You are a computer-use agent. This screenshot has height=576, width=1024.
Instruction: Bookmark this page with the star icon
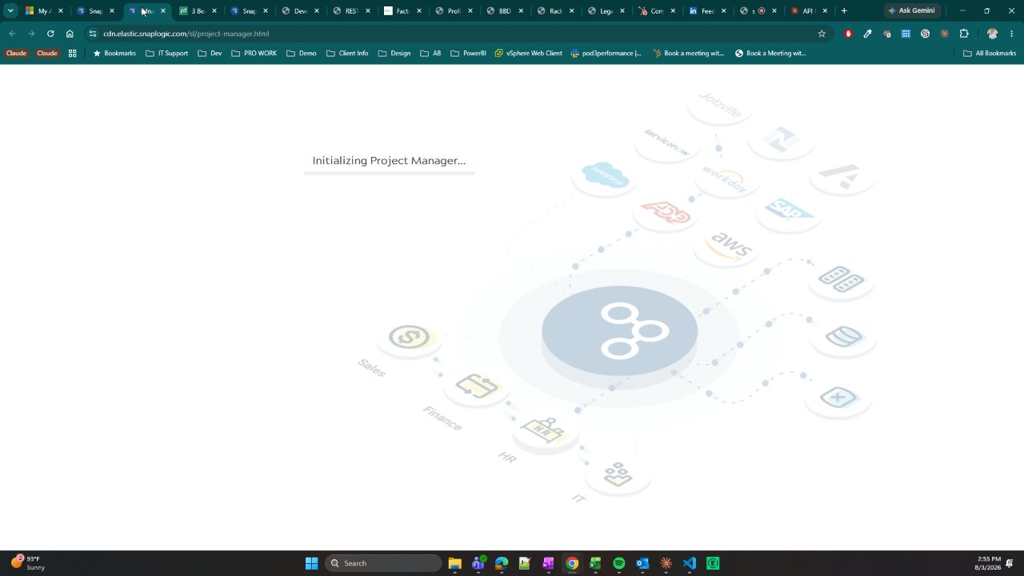pos(822,34)
